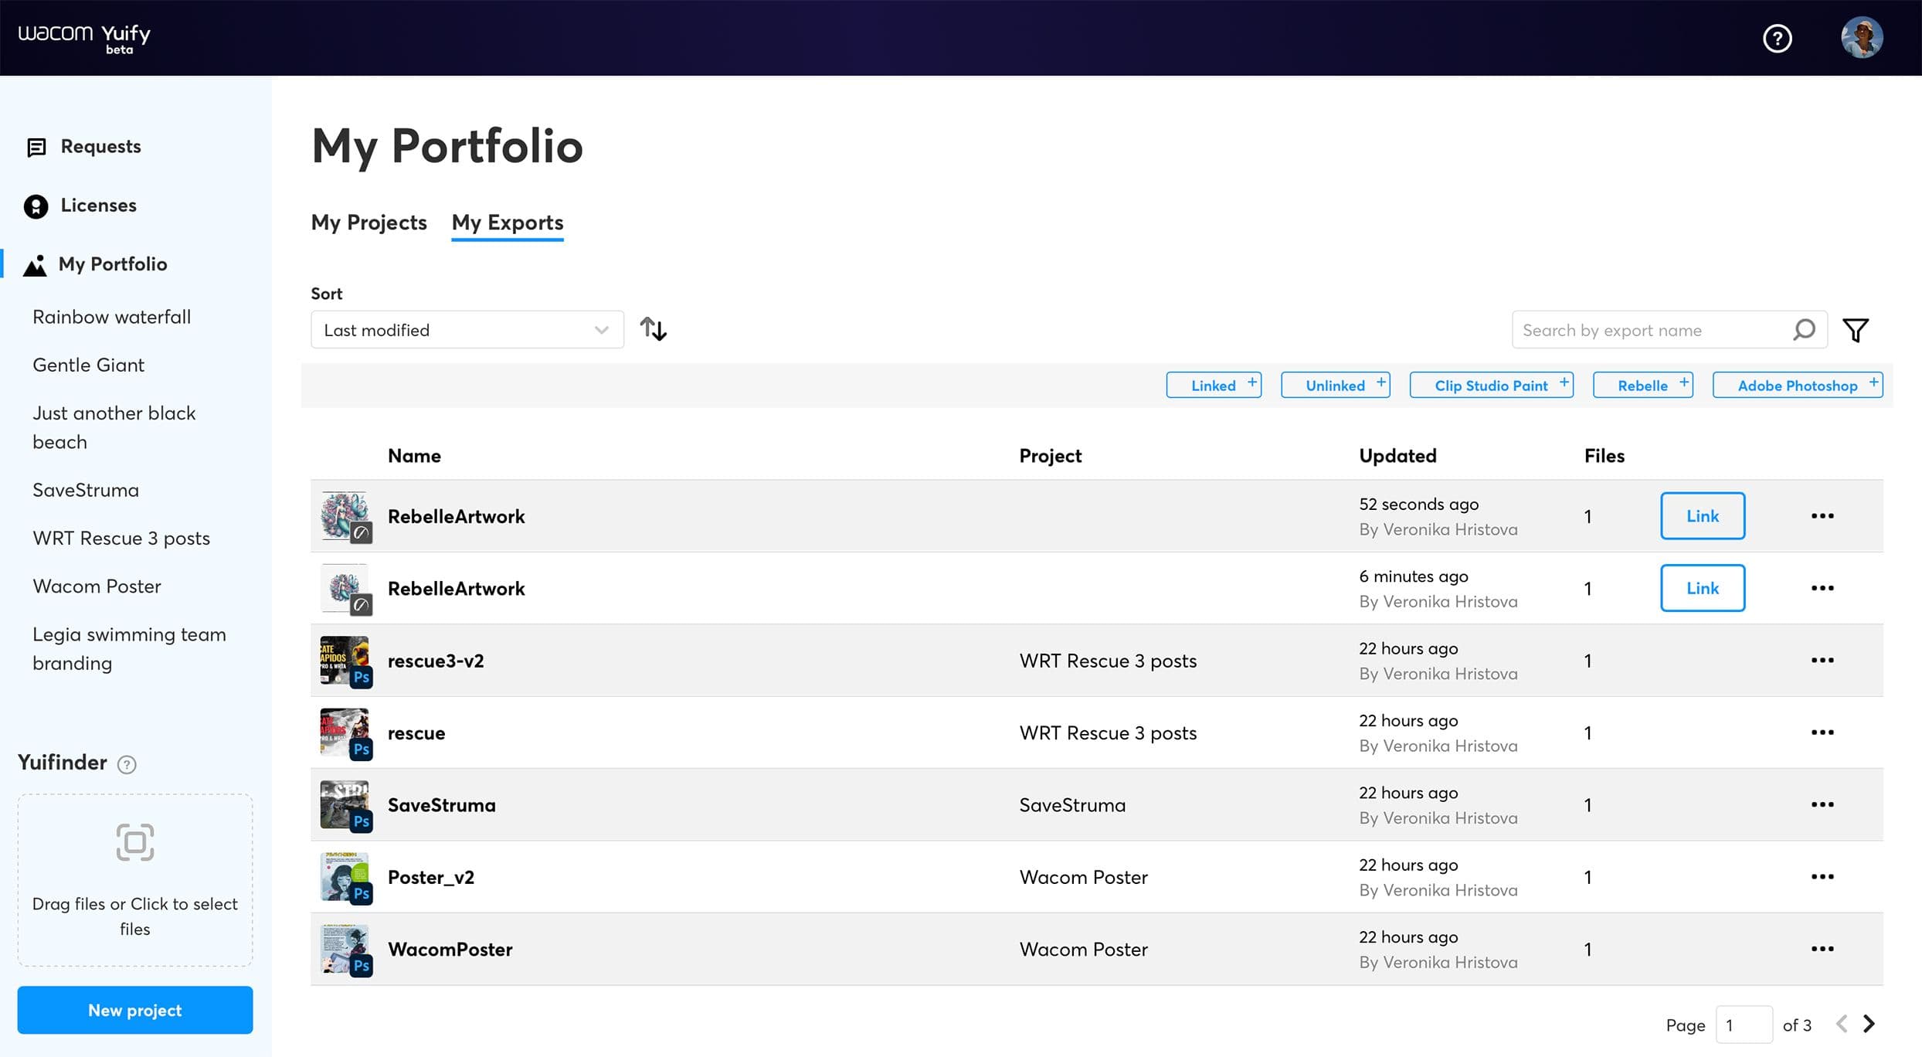Open the rescue3-v2 export name

click(x=436, y=661)
